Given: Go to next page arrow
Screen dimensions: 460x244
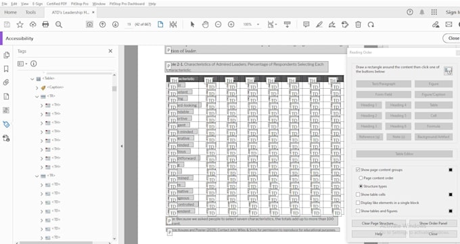Looking at the screenshot, I should [115, 24].
